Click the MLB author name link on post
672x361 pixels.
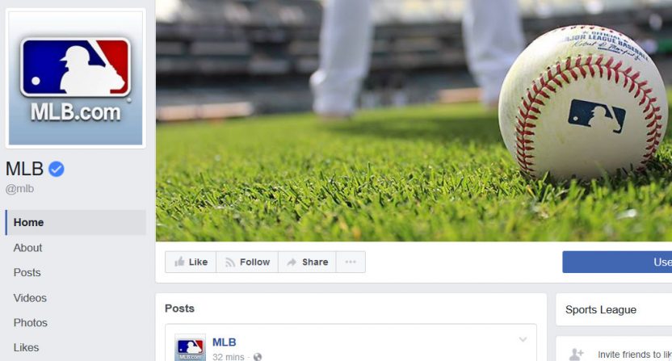pos(225,342)
